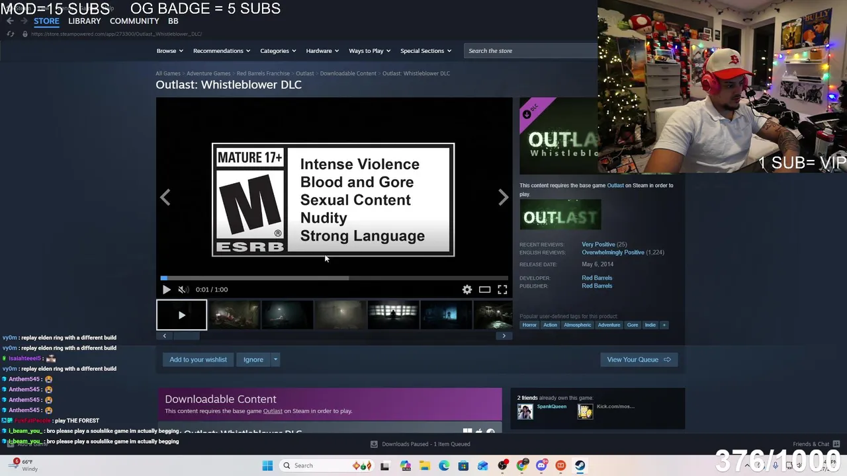Open Google Chrome from taskbar

tap(522, 465)
